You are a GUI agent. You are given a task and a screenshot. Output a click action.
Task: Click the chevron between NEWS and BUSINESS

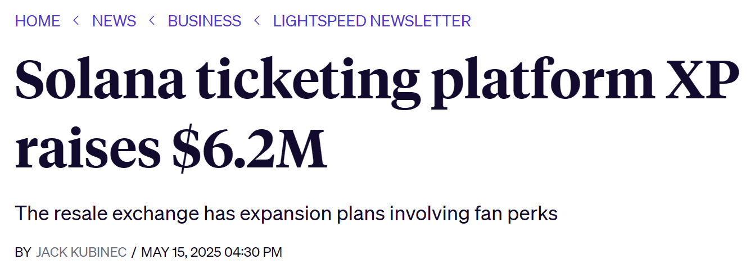[x=152, y=21]
